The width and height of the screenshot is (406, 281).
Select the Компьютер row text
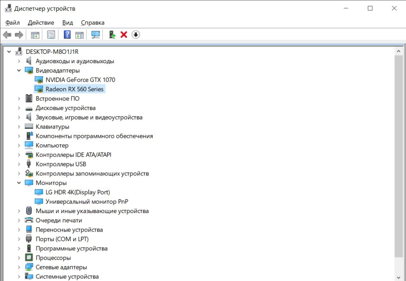click(52, 145)
